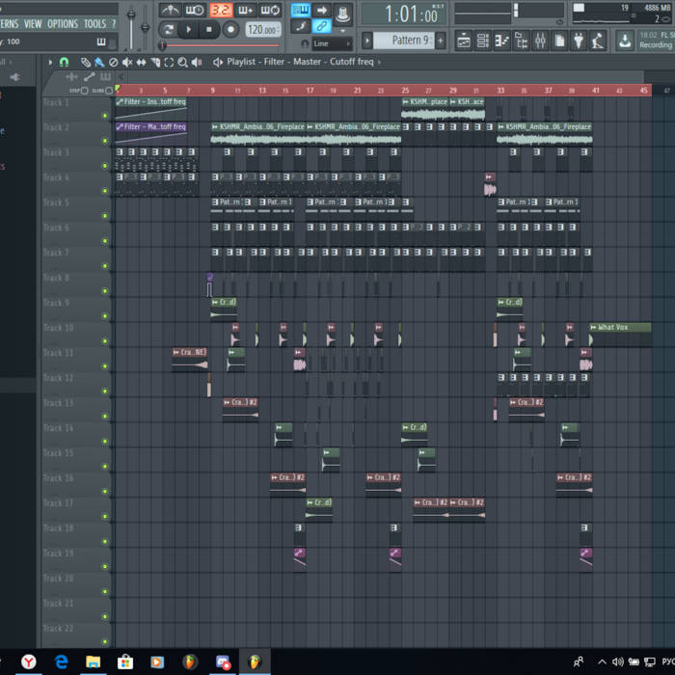Click the Record button
675x675 pixels.
(230, 30)
